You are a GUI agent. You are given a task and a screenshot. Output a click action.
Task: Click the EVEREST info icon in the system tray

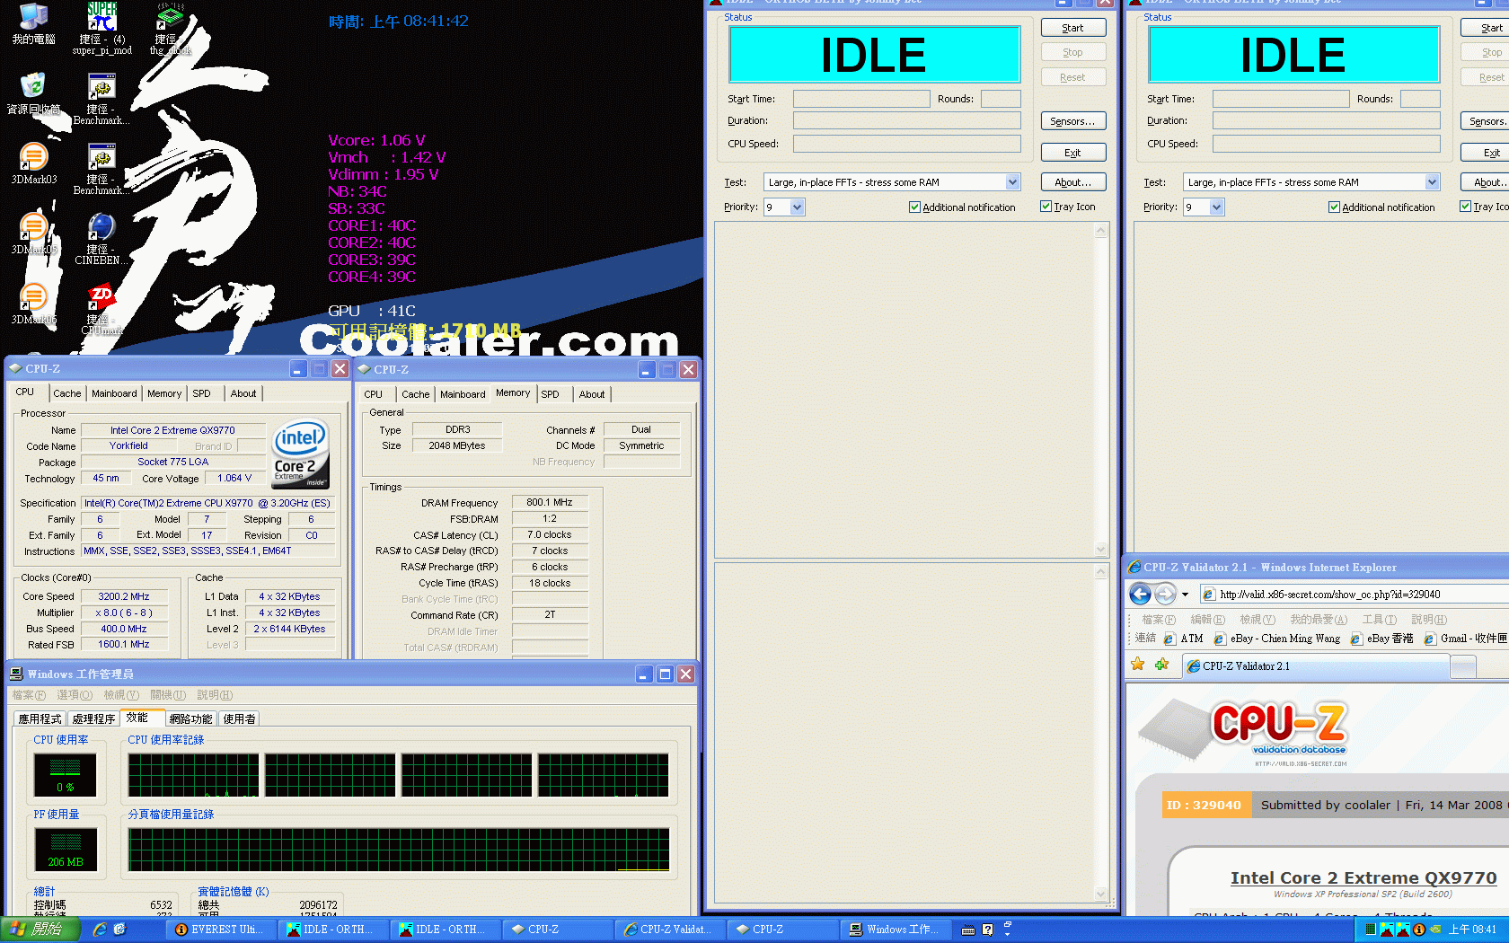point(1419,930)
